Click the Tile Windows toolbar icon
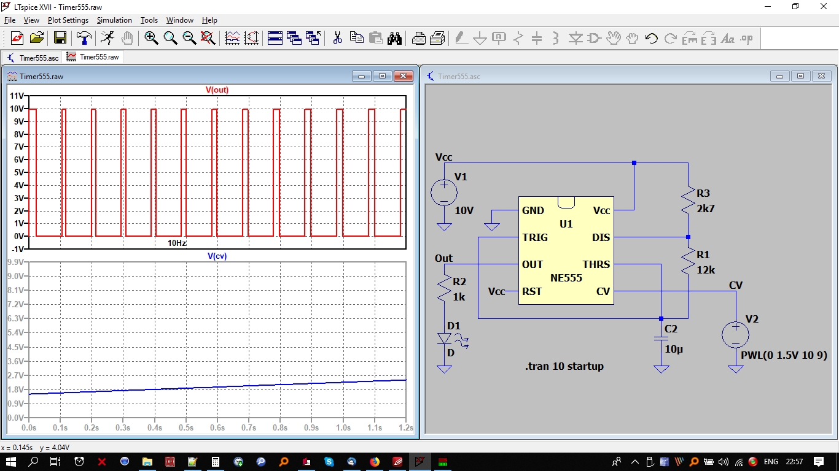 click(275, 38)
